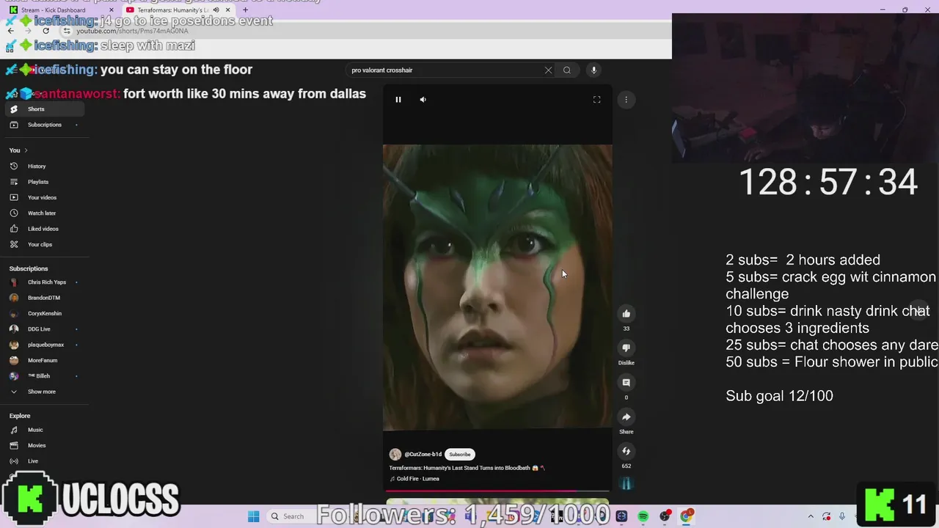Open Chrome from the taskbar
This screenshot has height=528, width=939.
(x=687, y=516)
